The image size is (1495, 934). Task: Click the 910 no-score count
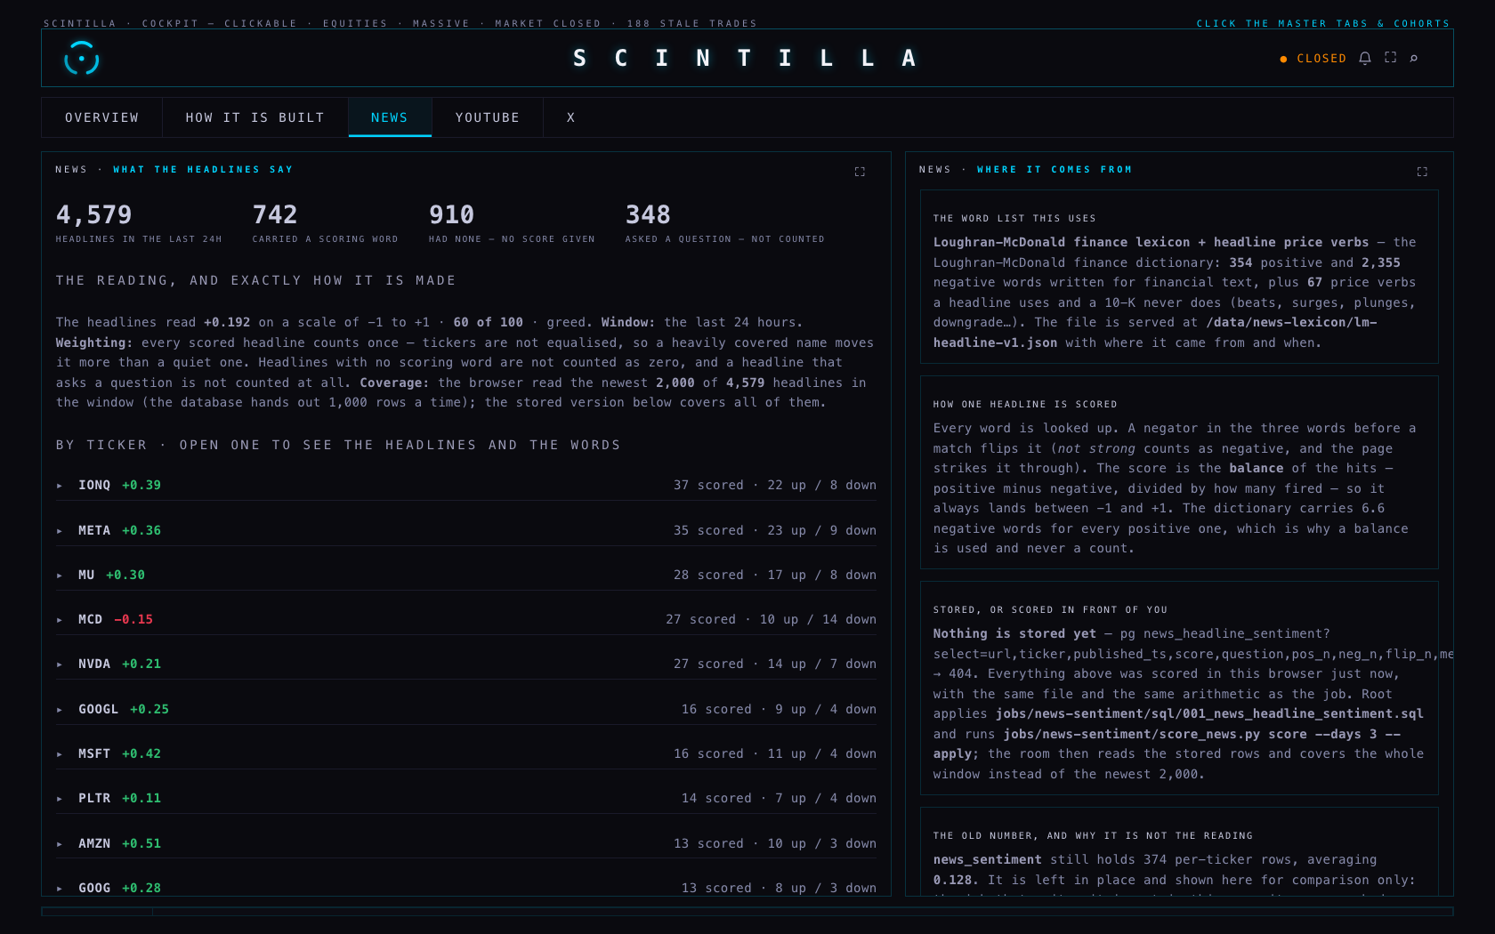tap(451, 214)
